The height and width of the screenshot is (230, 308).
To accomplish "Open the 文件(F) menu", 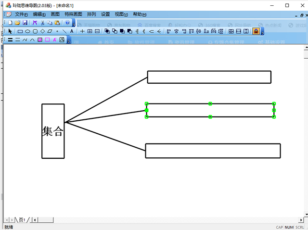I will [22, 14].
